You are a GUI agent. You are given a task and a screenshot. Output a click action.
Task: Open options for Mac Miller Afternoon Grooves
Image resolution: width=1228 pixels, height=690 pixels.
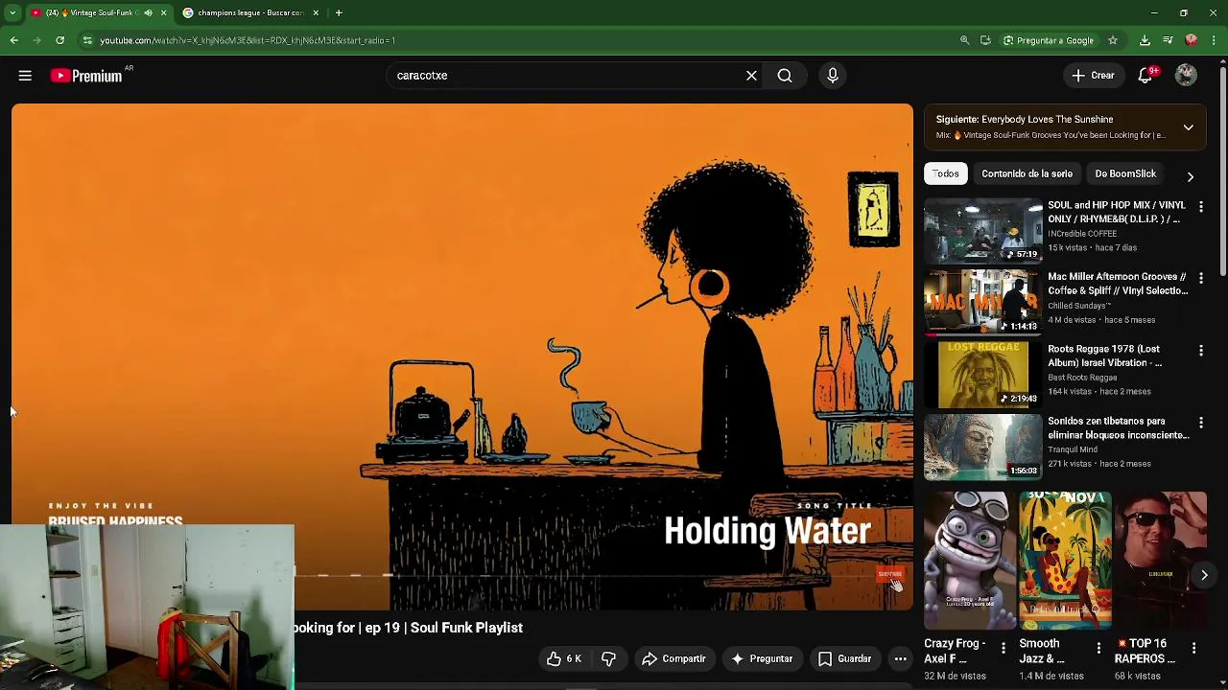tap(1200, 278)
